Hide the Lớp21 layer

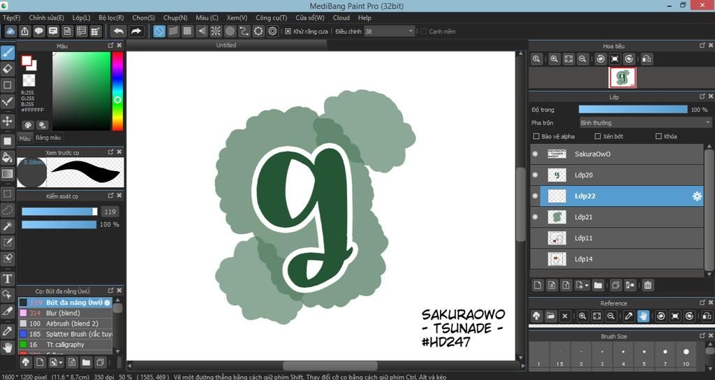536,217
